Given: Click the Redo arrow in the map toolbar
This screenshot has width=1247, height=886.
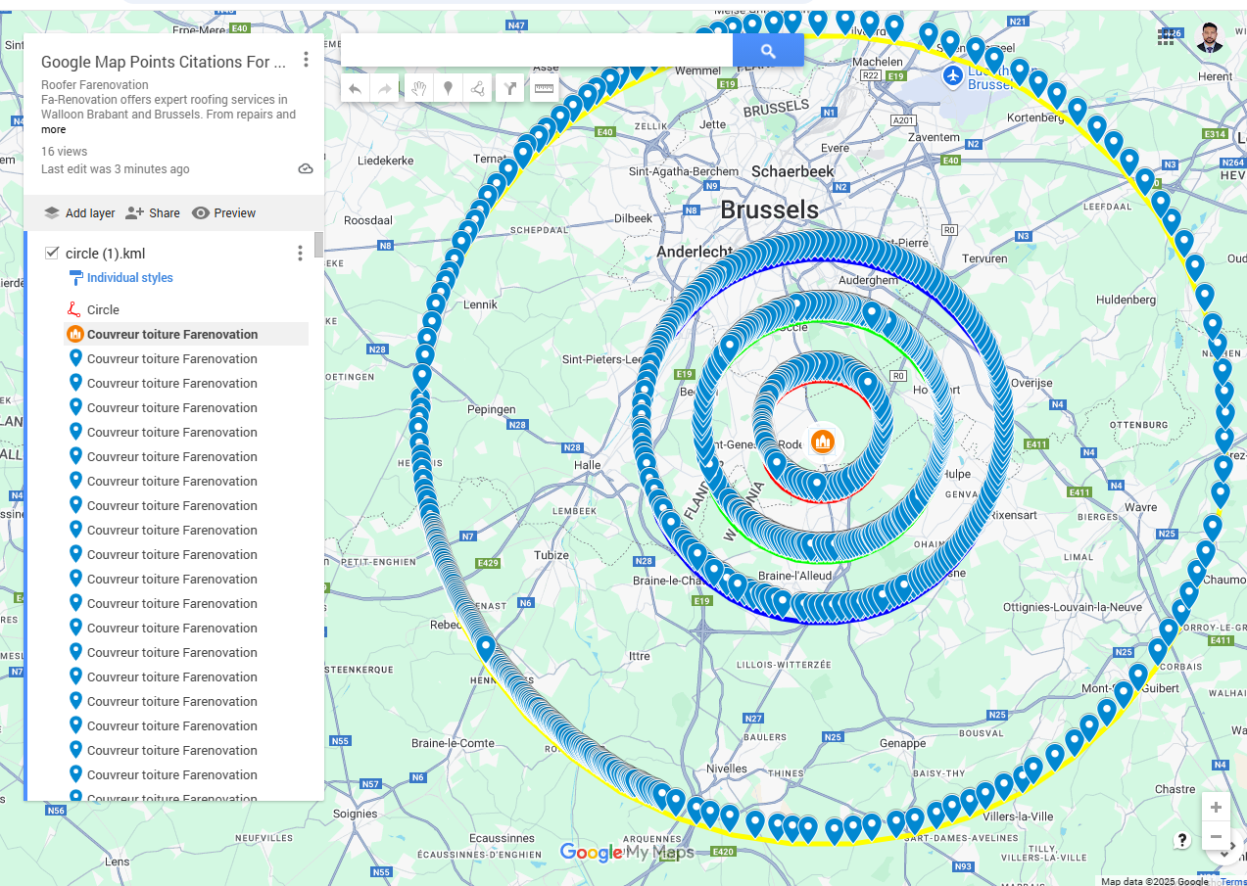Looking at the screenshot, I should click(384, 88).
